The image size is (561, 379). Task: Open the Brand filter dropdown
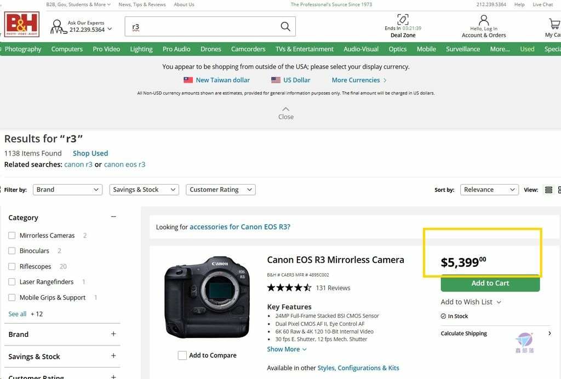[x=67, y=190]
